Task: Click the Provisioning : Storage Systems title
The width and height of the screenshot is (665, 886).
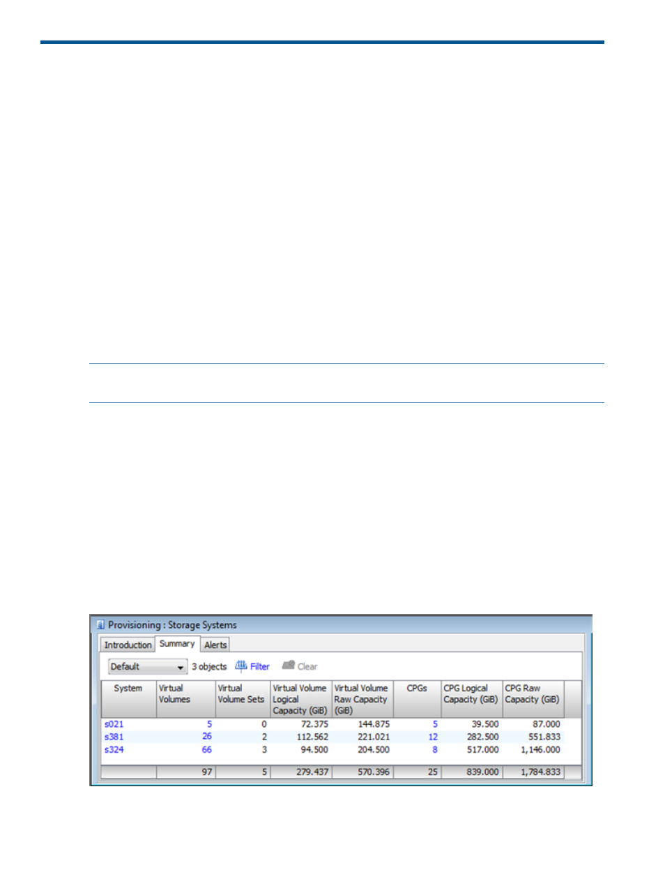Action: pyautogui.click(x=172, y=625)
